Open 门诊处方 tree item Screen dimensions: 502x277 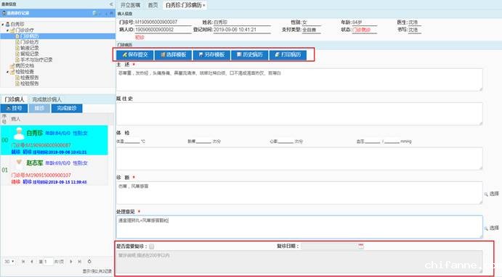coord(29,42)
